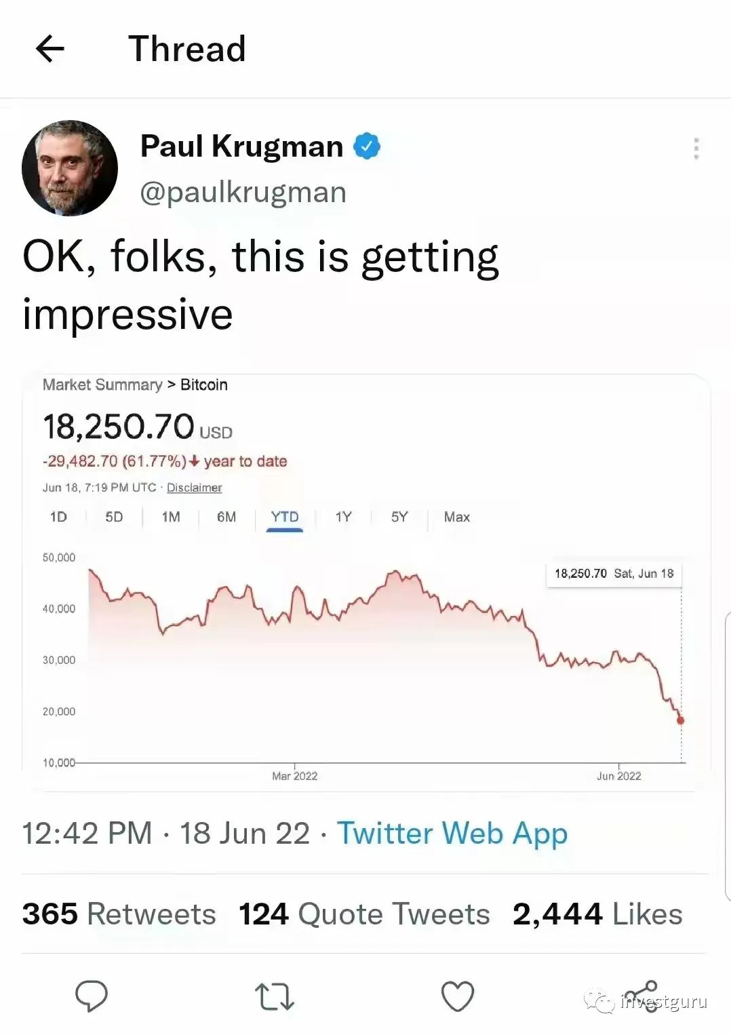
Task: Open Paul Krugman's profile picture
Action: 70,168
